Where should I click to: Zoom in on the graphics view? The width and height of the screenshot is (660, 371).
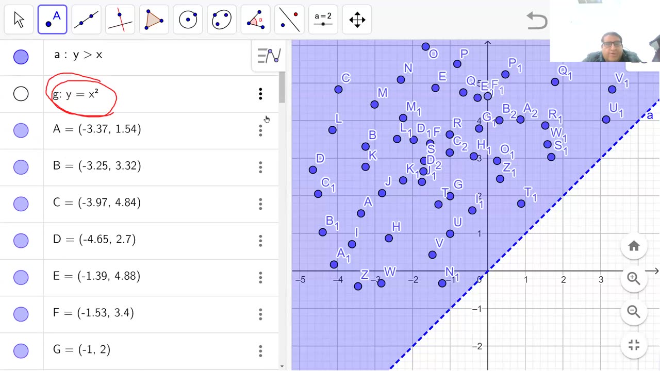(634, 279)
